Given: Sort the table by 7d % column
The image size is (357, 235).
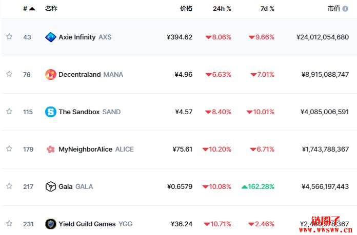Looking at the screenshot, I should click(267, 9).
